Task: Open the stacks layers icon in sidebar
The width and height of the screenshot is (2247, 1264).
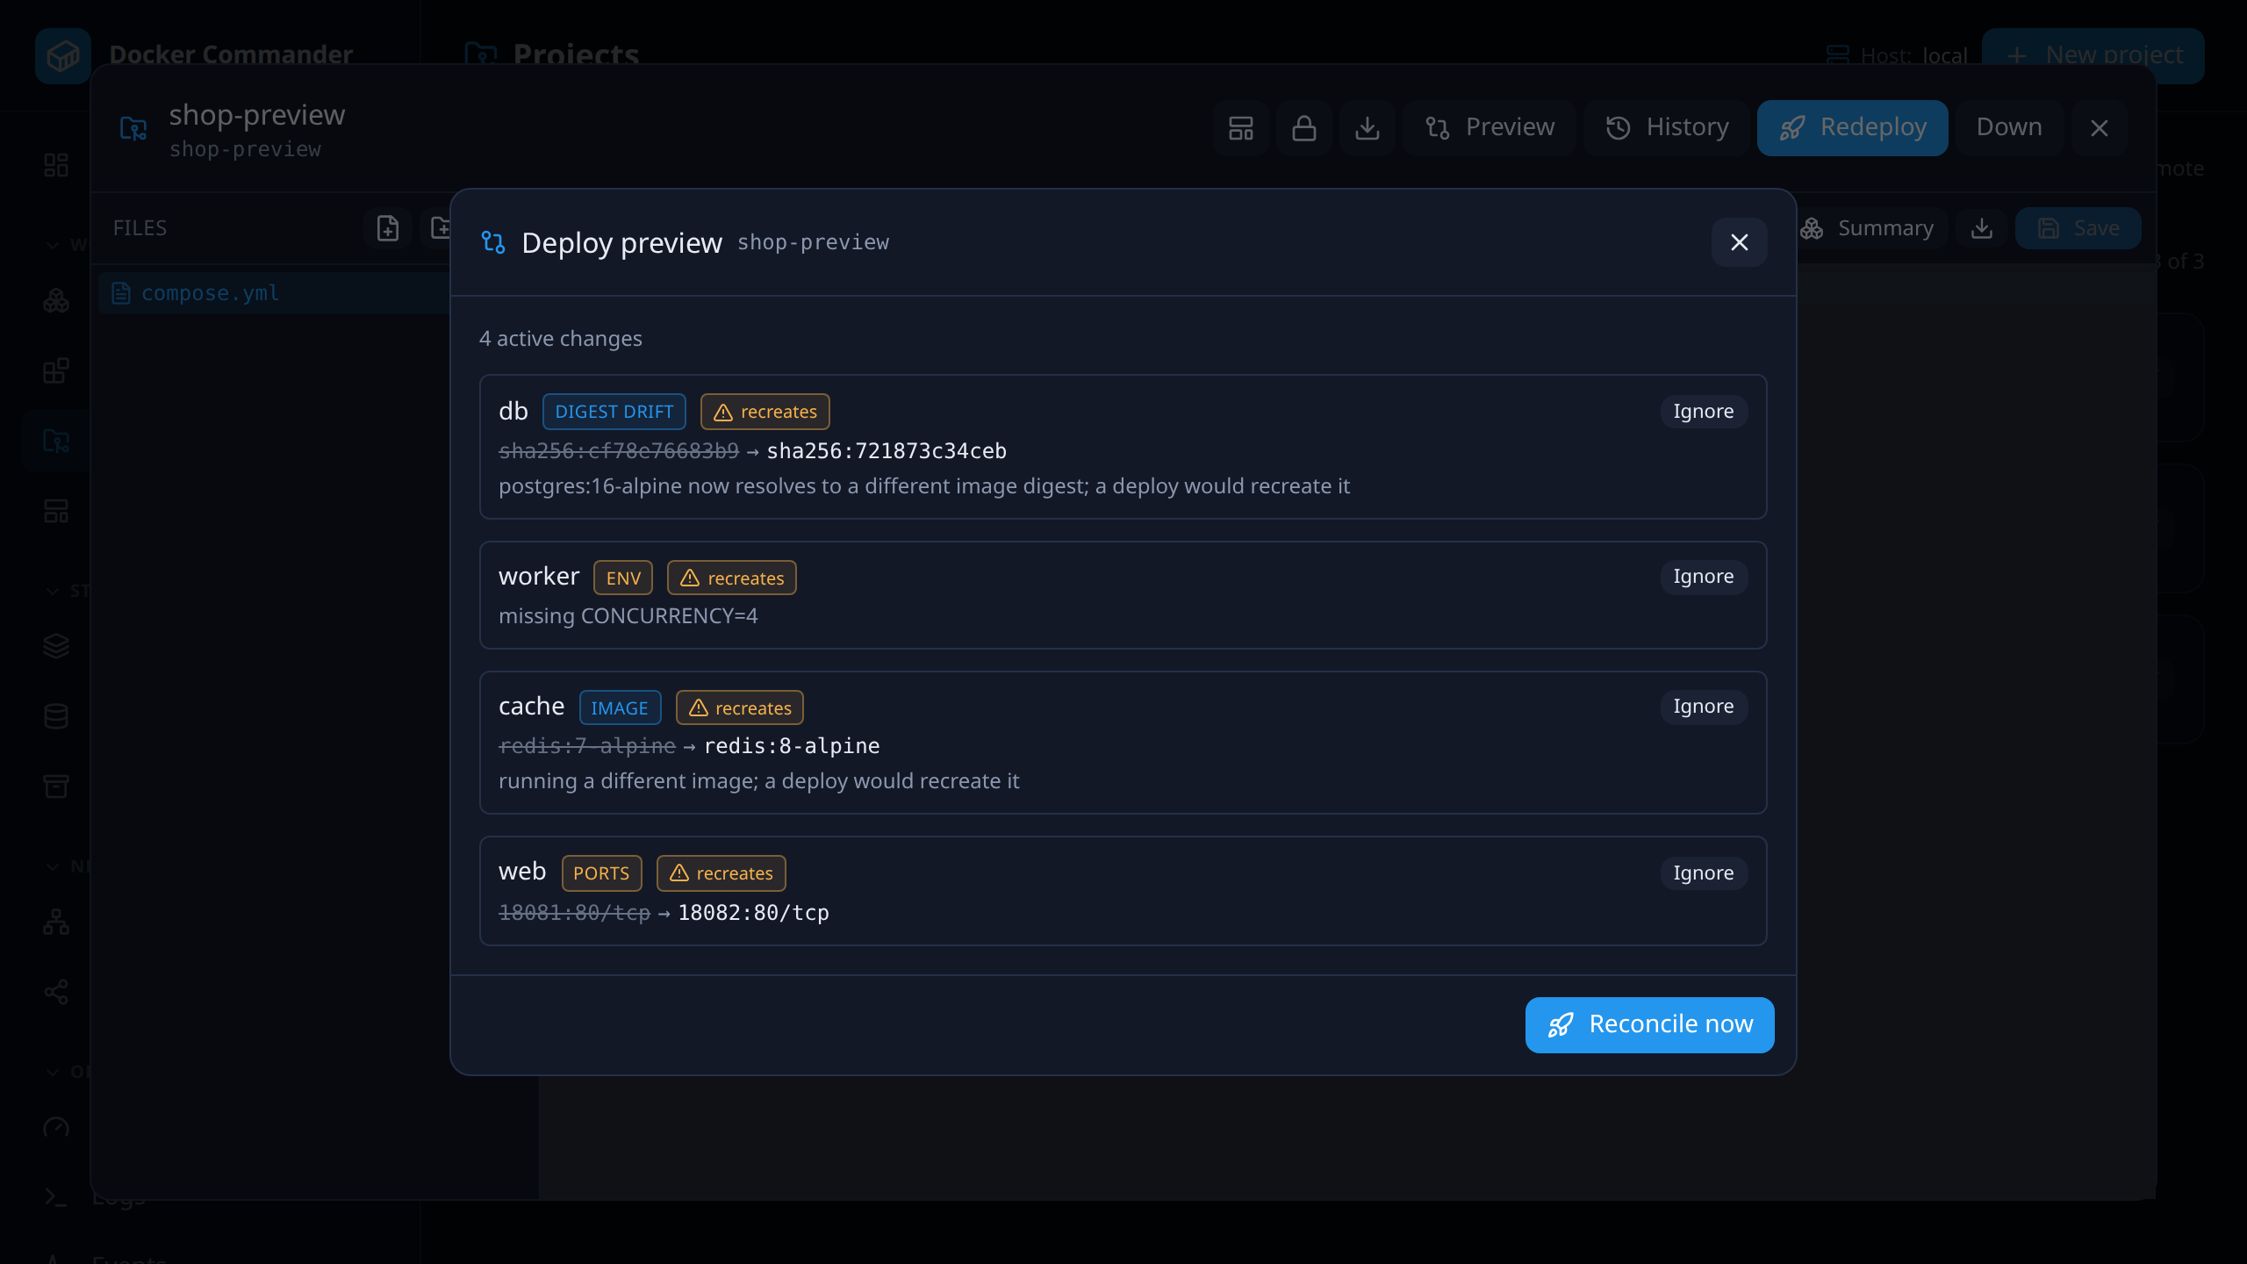Action: pos(56,646)
